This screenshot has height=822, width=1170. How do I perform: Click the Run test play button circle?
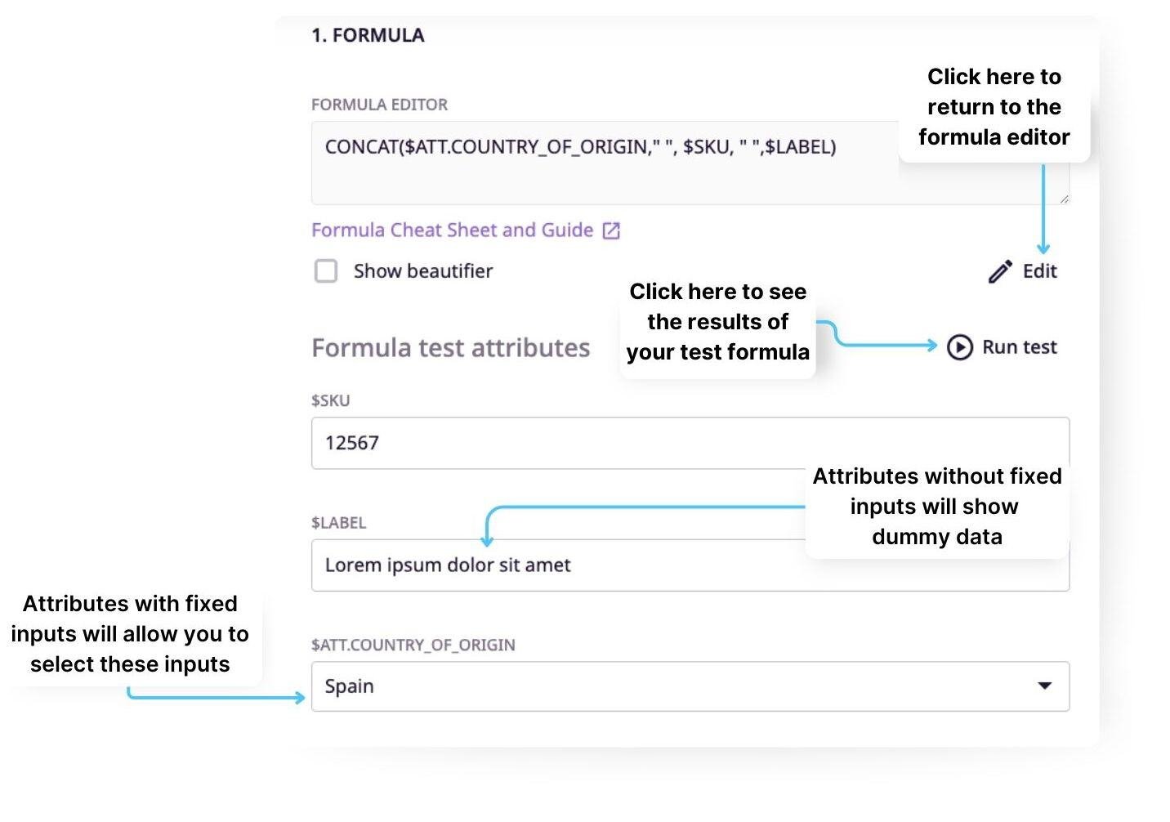(x=960, y=346)
